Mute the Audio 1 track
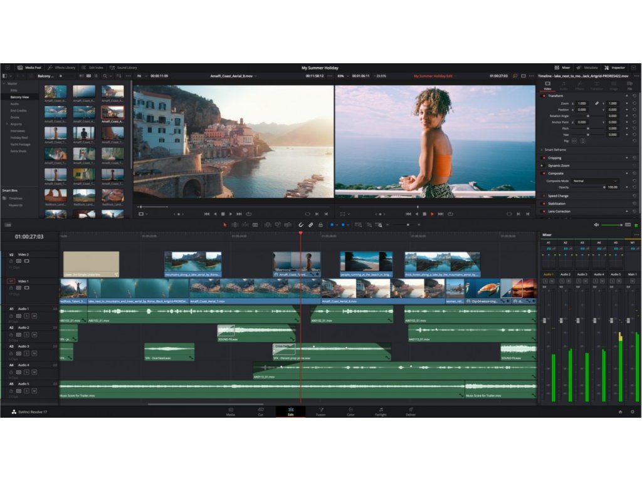 click(34, 316)
